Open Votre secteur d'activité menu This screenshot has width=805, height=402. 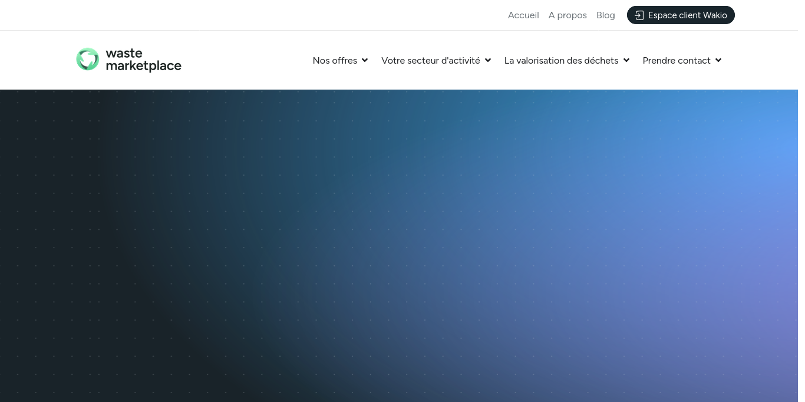[431, 60]
